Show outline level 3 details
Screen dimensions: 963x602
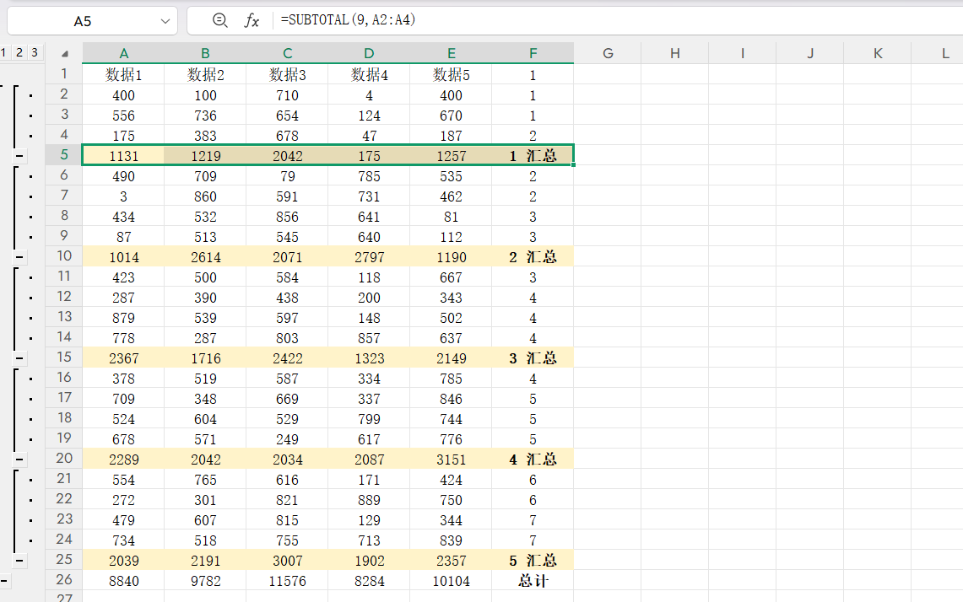(34, 52)
